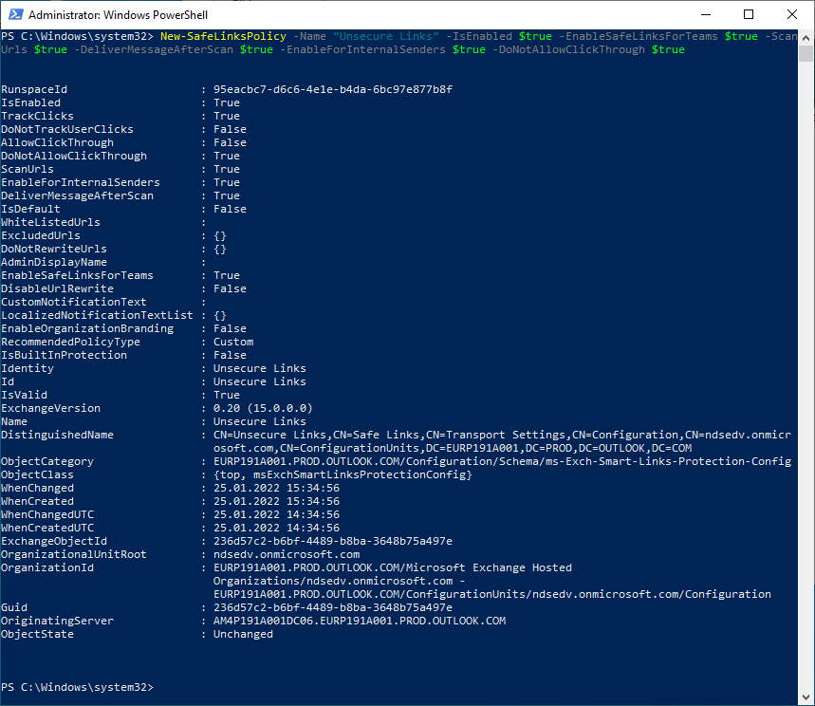Viewport: 815px width, 706px height.
Task: Minimize the PowerShell window
Action: click(705, 15)
